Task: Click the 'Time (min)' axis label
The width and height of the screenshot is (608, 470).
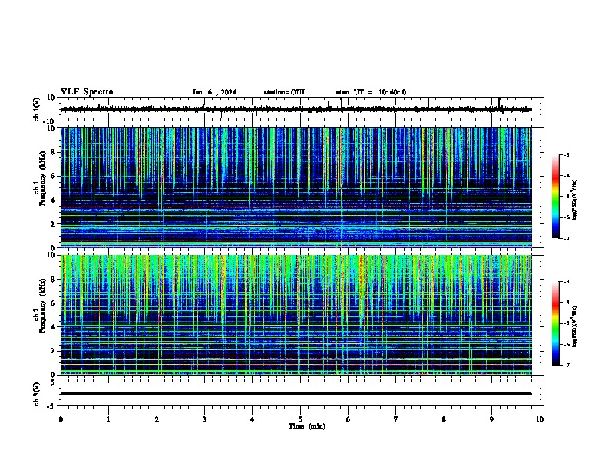Action: [x=307, y=426]
